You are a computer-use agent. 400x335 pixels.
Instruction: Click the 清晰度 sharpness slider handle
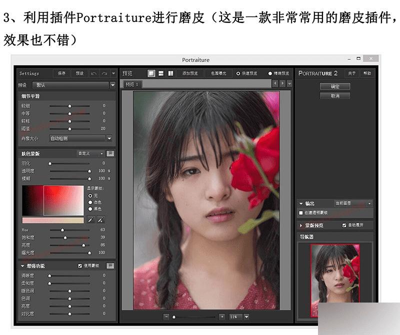(x=49, y=276)
